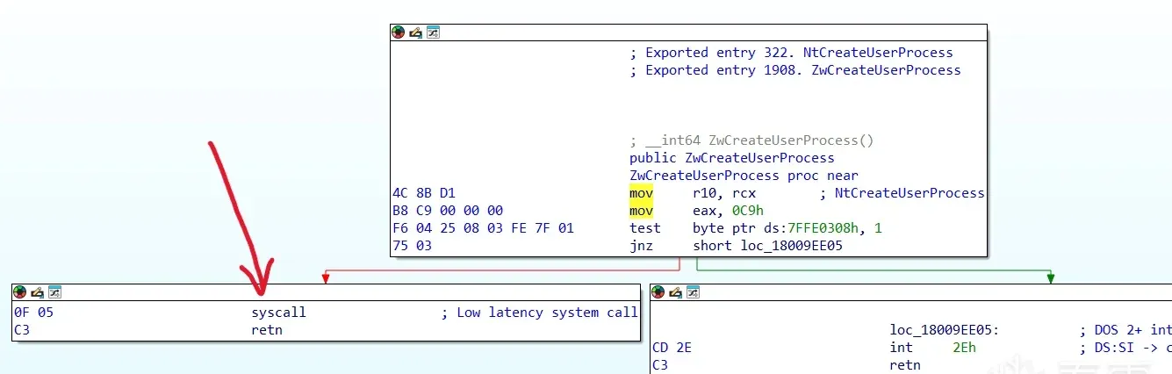Click the 'jnz' instruction mnemonic
This screenshot has height=374, width=1172.
tap(641, 246)
